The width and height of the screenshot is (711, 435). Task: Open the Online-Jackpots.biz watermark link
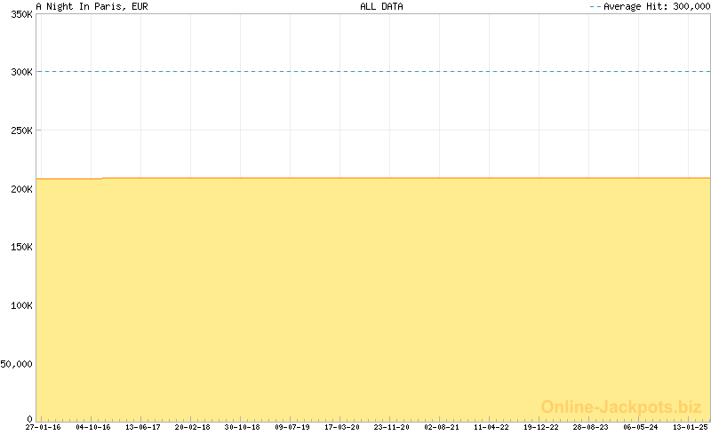(622, 407)
